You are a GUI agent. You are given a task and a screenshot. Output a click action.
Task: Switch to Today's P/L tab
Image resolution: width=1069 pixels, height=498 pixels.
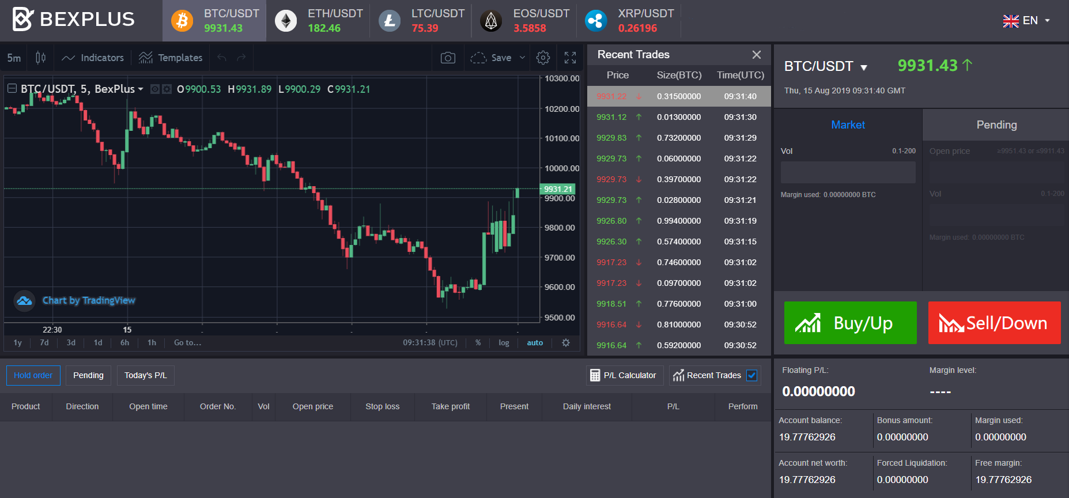(x=146, y=375)
